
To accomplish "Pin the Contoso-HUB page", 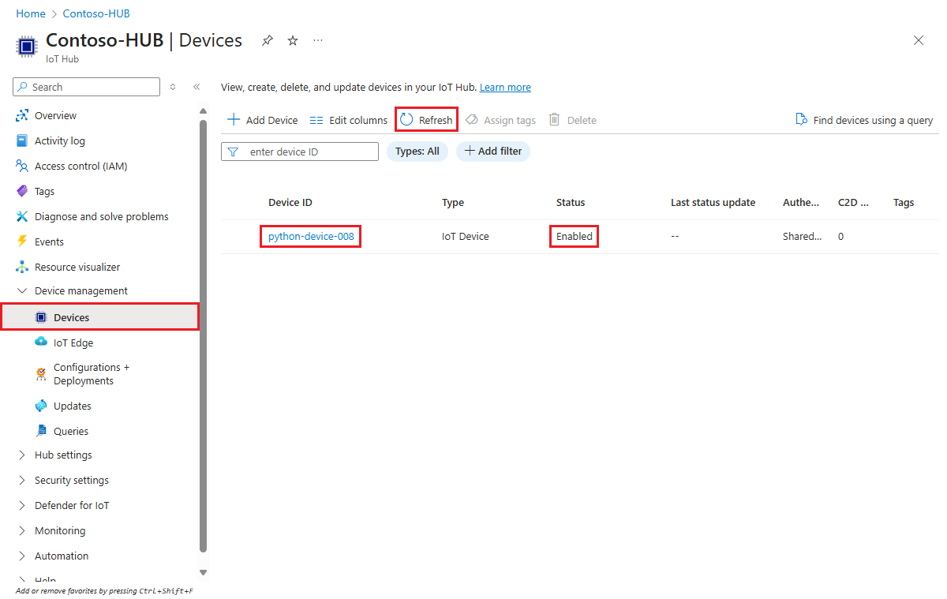I will point(267,40).
